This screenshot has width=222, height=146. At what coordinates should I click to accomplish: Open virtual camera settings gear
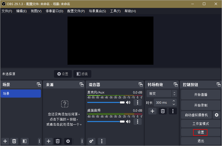(x=216, y=115)
